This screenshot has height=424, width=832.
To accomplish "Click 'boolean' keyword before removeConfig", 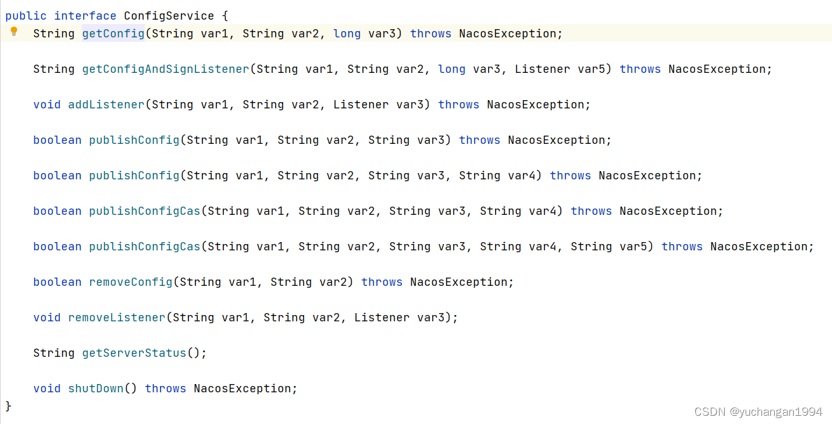I will pyautogui.click(x=57, y=282).
